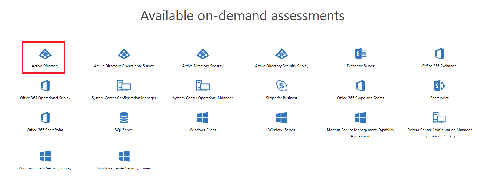Click "System Center Operations Manager" label

coord(203,98)
